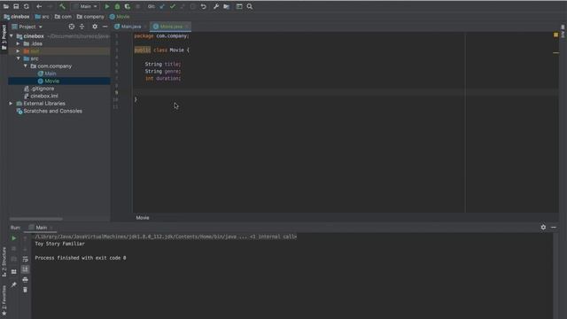Collapse the cinebox root node

12,36
